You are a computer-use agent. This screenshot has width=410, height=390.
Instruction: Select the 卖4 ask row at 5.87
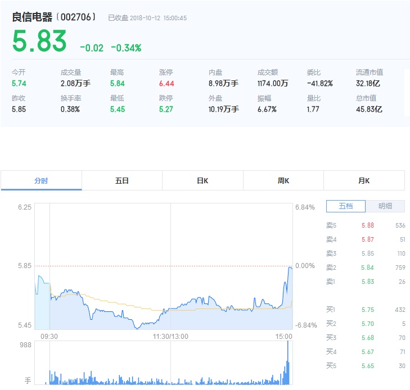[x=366, y=239]
